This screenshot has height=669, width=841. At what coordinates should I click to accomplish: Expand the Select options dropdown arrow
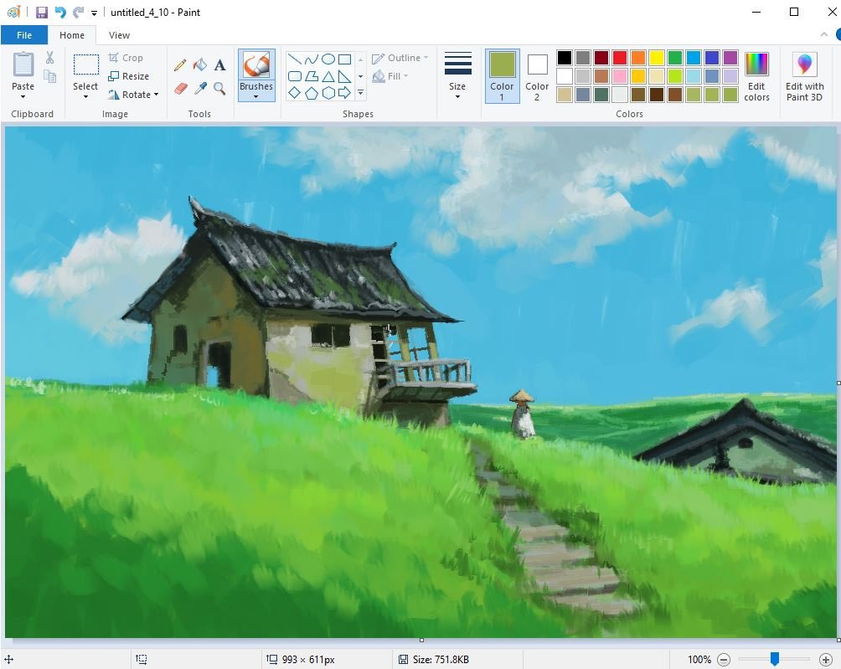(x=85, y=97)
